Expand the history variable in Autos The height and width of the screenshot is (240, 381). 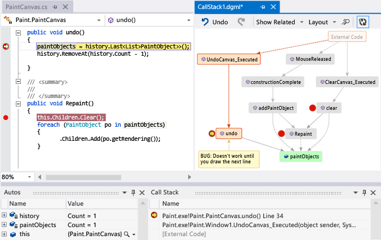[x=5, y=215]
